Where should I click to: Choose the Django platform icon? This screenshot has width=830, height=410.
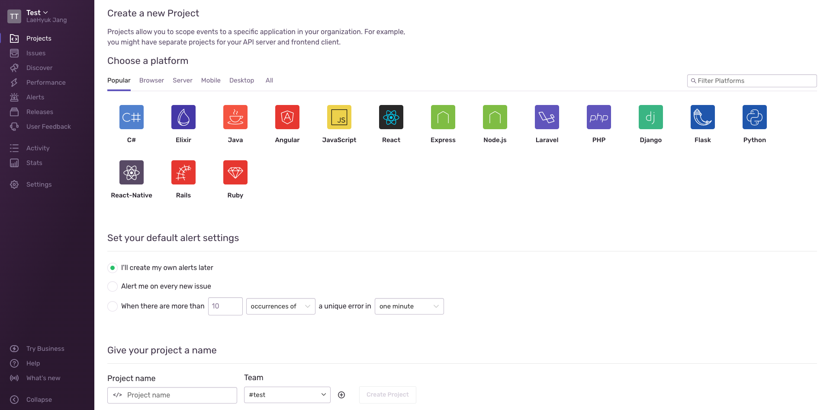(651, 117)
